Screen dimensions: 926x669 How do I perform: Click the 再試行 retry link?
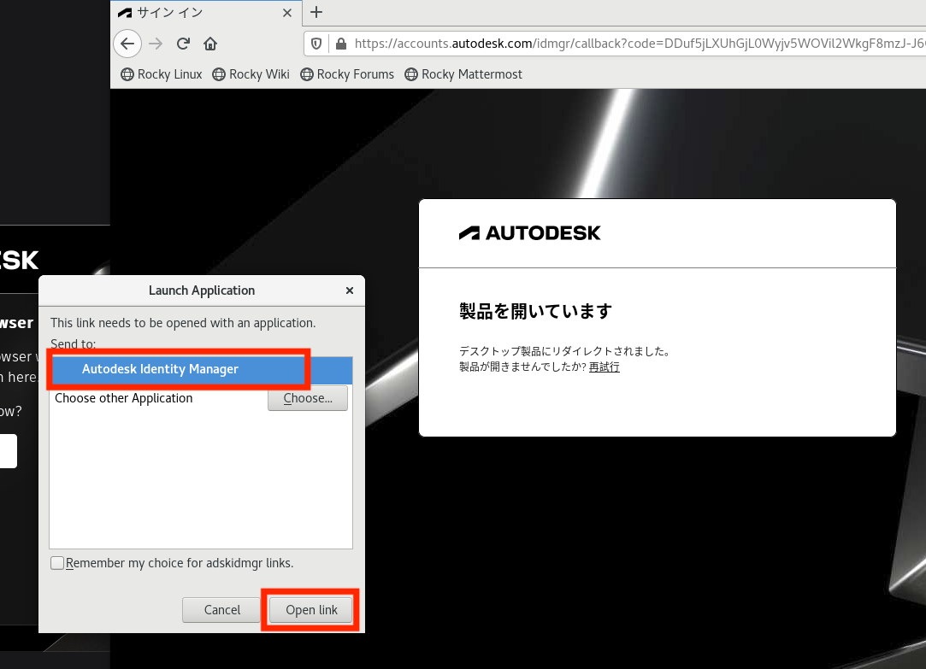[604, 366]
